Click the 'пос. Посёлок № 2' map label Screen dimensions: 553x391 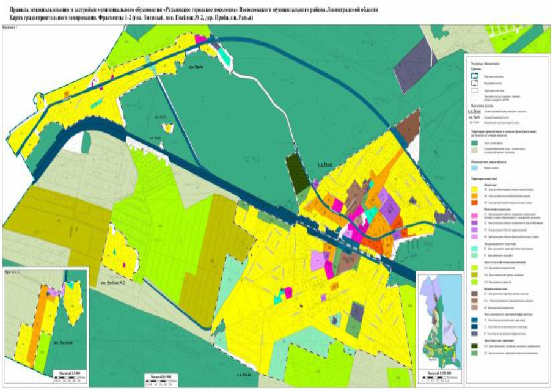coord(113,283)
